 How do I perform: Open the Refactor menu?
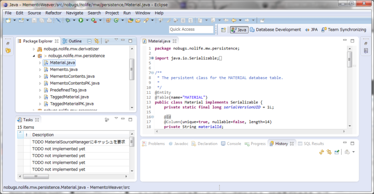pyautogui.click(x=53, y=13)
